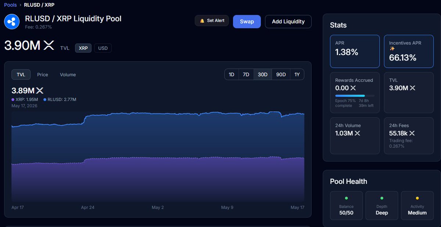The image size is (441, 227).
Task: Select the 90D chart range
Action: [281, 74]
